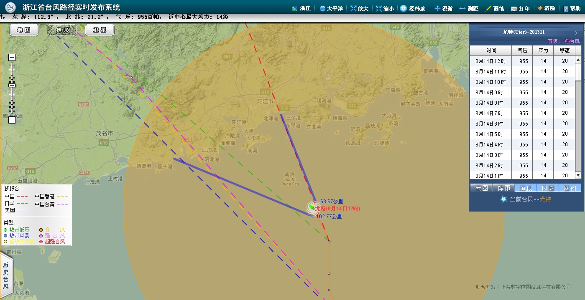The width and height of the screenshot is (585, 300).
Task: Click the 浙江 (Zhejiang) view icon
Action: [301, 8]
